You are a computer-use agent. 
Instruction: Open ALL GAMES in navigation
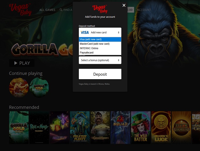[x=47, y=10]
